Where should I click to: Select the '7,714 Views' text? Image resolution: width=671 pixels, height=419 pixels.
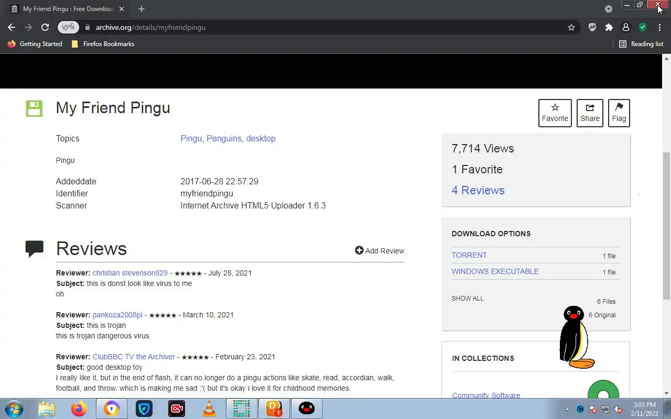click(x=483, y=148)
